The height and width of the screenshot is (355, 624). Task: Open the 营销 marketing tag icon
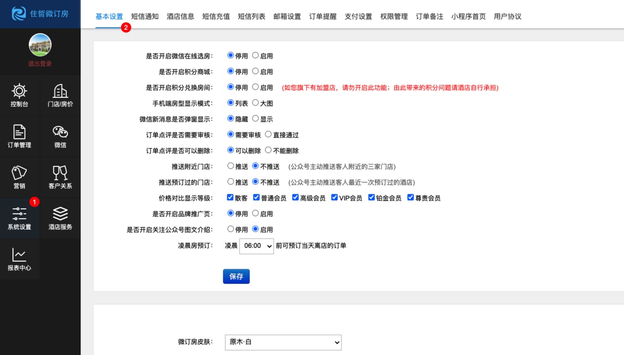tap(19, 173)
